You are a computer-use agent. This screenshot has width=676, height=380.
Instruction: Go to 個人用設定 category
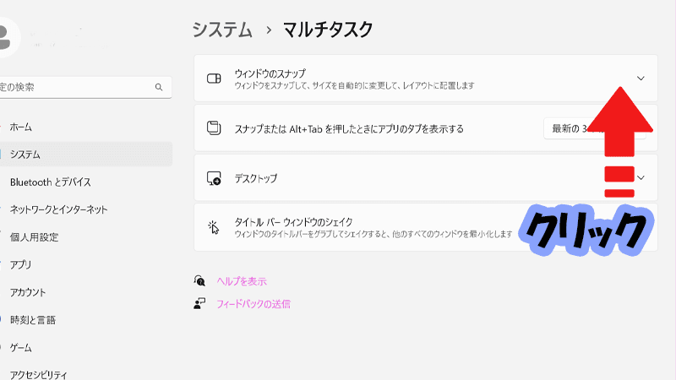pos(34,237)
